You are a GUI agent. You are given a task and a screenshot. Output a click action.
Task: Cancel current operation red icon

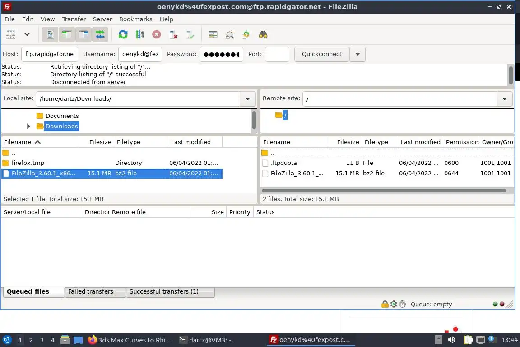[x=157, y=34]
